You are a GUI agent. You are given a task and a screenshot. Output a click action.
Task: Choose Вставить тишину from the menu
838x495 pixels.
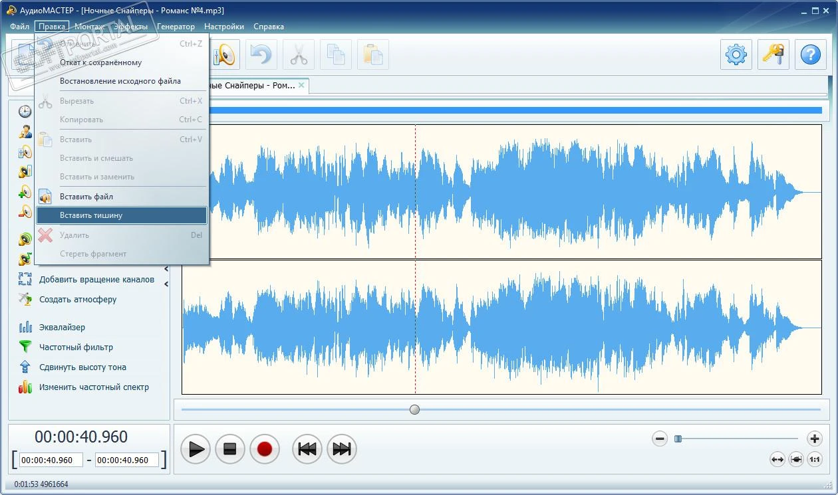pyautogui.click(x=122, y=215)
